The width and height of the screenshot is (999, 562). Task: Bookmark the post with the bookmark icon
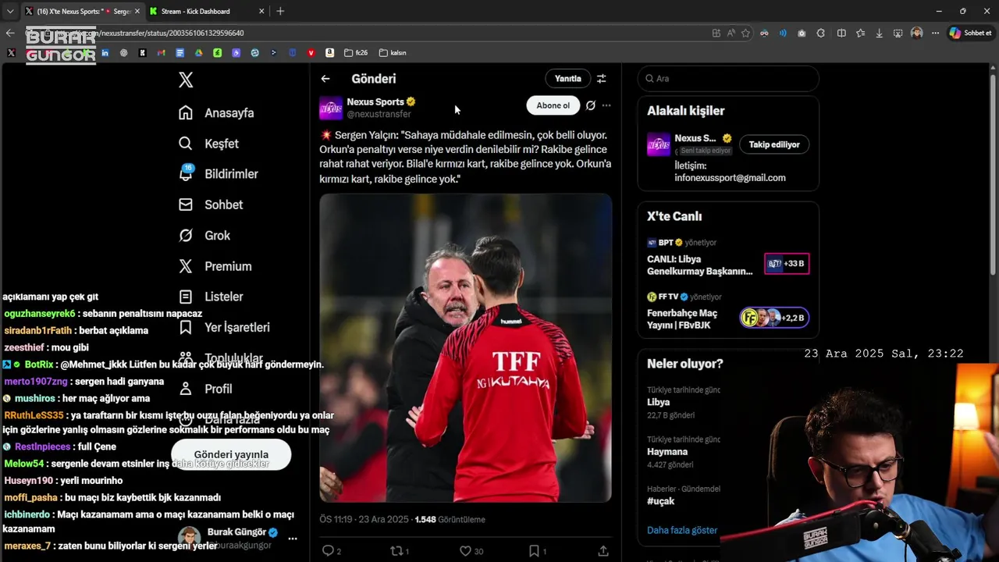click(535, 551)
